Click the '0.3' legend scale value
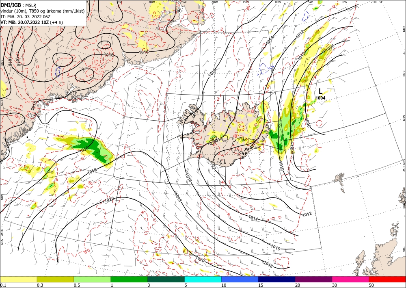The width and height of the screenshot is (406, 288). (40, 285)
